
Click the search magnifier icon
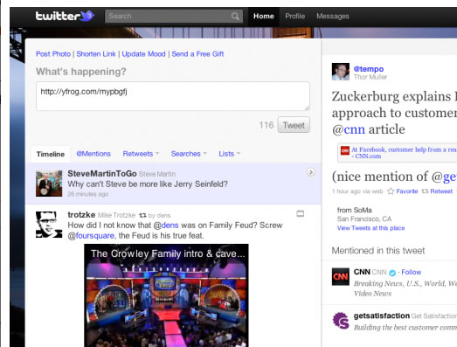click(x=235, y=16)
